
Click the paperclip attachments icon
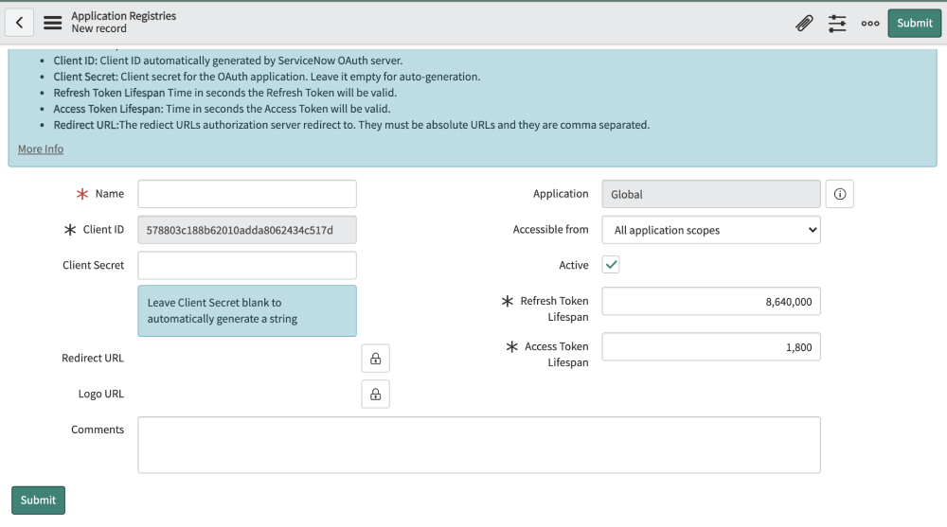point(804,23)
